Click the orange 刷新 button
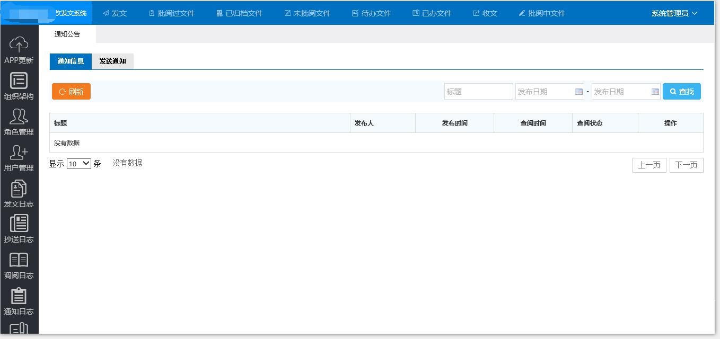This screenshot has height=339, width=720. pyautogui.click(x=71, y=91)
